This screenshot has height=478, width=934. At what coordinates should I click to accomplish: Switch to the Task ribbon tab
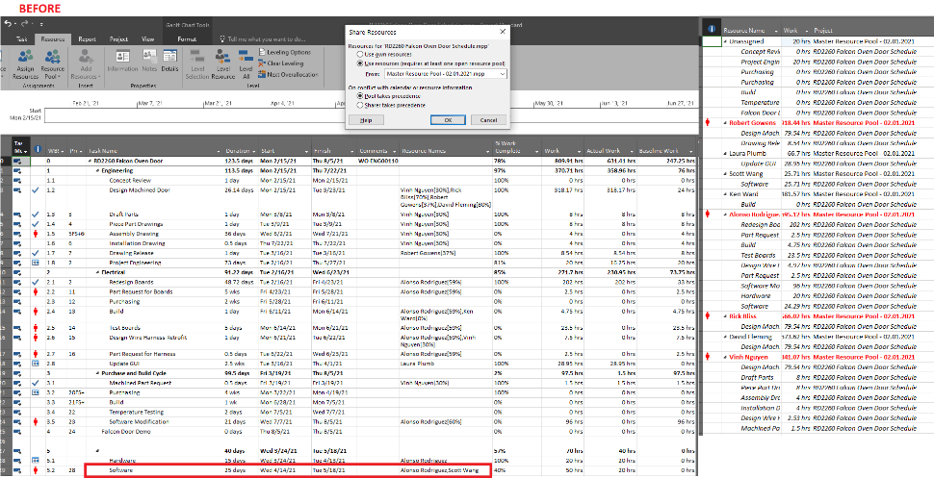pyautogui.click(x=21, y=39)
